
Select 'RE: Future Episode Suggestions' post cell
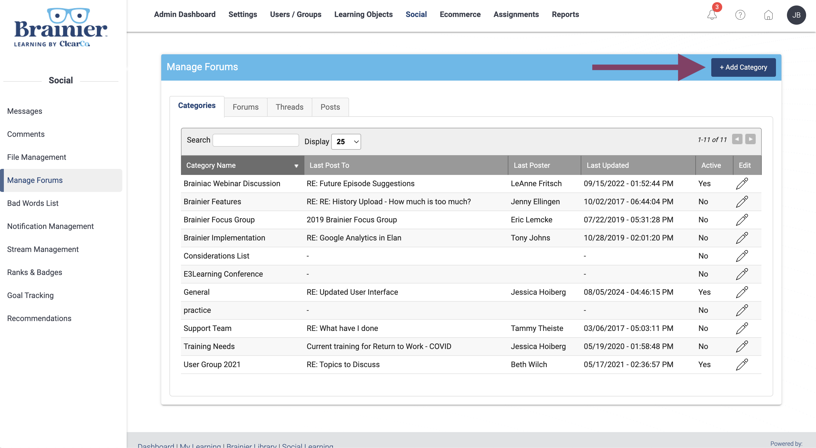coord(361,184)
